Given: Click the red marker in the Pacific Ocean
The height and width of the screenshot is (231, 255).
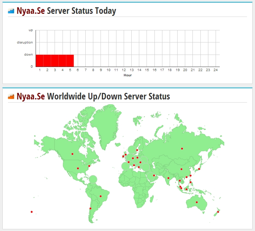Looking at the screenshot, I should [31, 212].
